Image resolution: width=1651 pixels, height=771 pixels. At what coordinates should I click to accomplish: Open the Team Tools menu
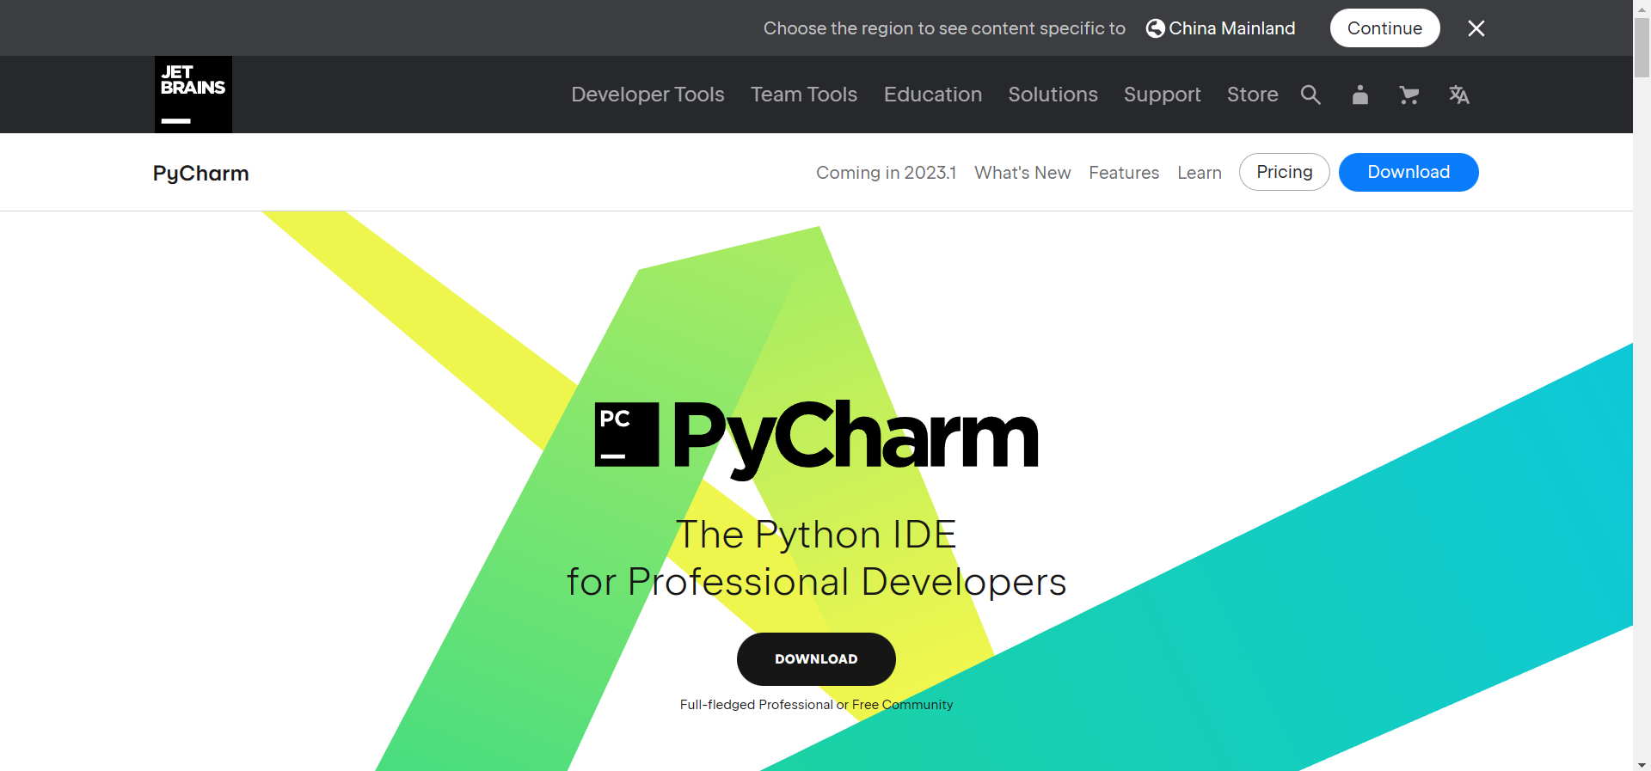click(804, 95)
